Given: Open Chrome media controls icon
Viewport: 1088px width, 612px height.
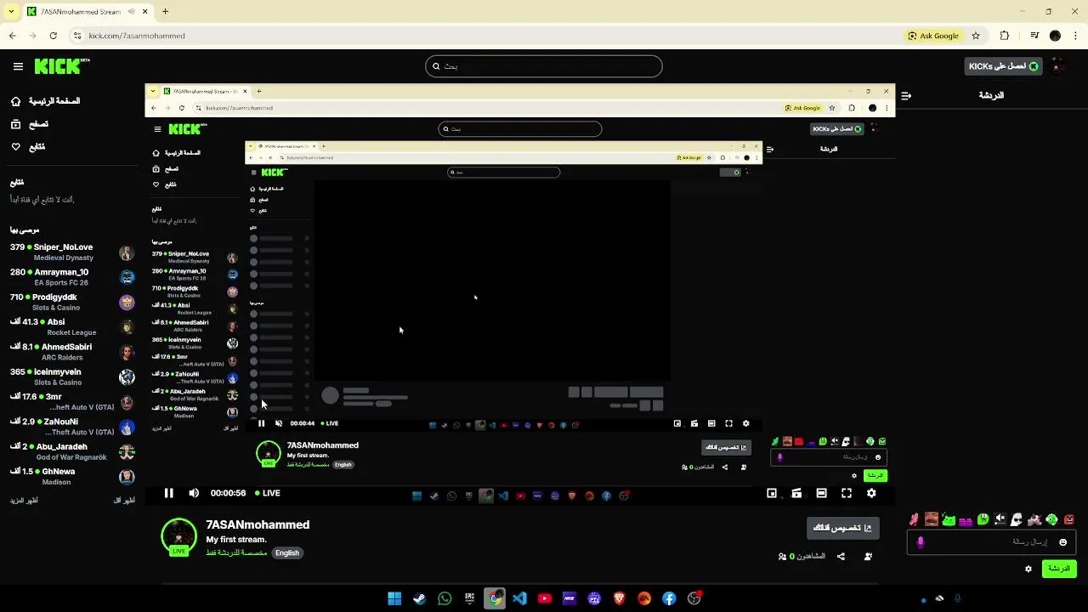Looking at the screenshot, I should point(1034,36).
